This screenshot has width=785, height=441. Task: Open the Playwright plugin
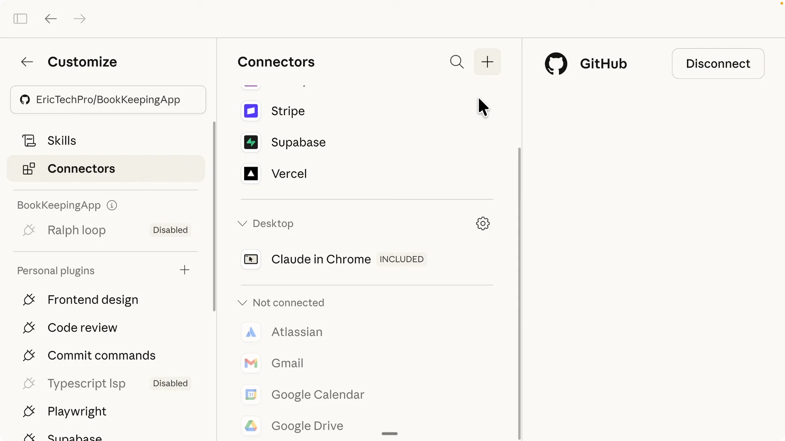(106, 412)
